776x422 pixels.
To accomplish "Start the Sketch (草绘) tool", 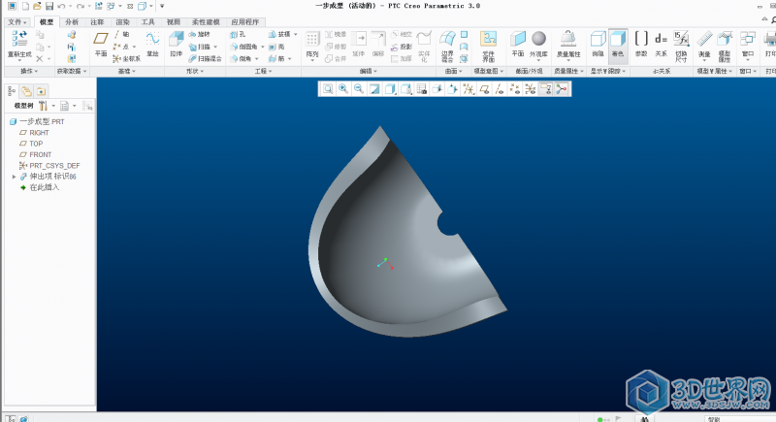I will click(x=152, y=44).
